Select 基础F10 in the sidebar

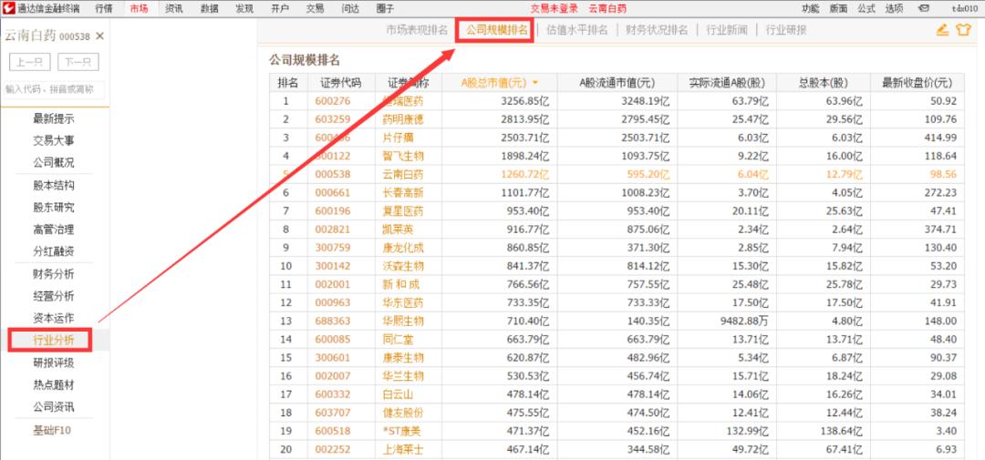pyautogui.click(x=54, y=431)
